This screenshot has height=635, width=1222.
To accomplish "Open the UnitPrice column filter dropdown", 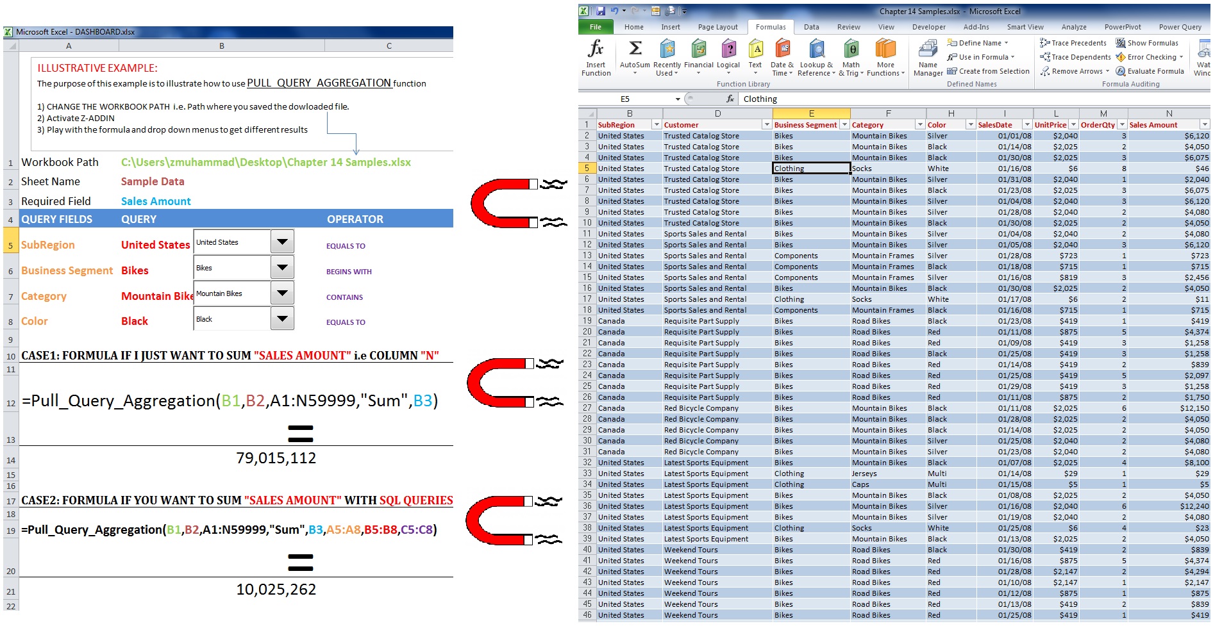I will click(x=1073, y=125).
